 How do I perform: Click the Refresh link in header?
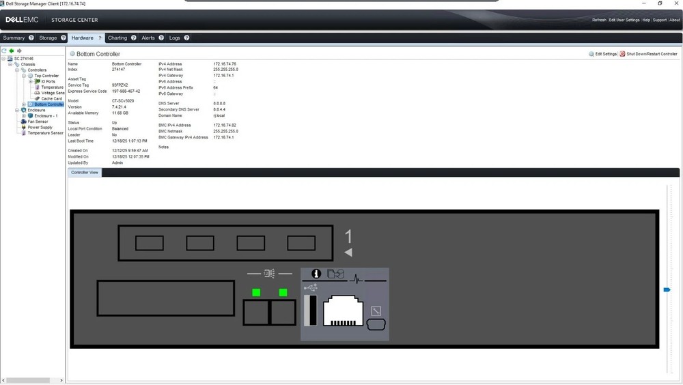[599, 20]
